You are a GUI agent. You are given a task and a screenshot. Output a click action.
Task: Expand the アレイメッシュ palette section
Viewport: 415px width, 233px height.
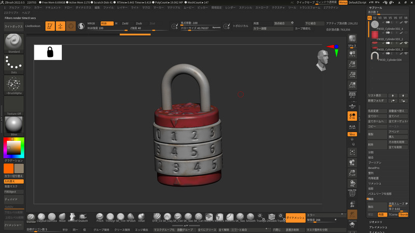[x=378, y=227]
